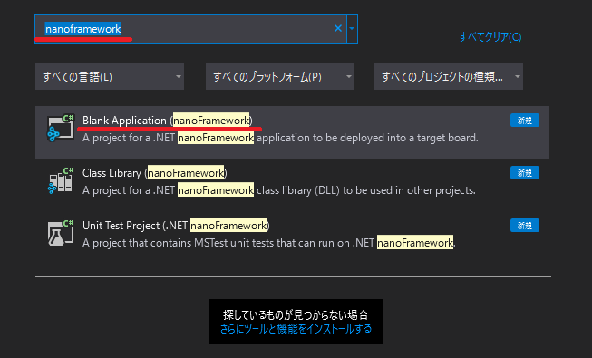This screenshot has width=592, height=358.
Task: Click the Class Library (nanoFramework) title
Action: 155,173
